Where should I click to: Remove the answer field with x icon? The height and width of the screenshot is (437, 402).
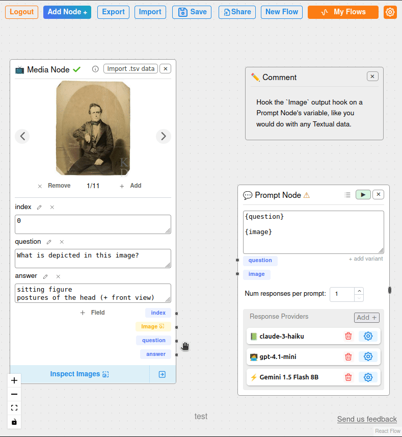(x=58, y=276)
